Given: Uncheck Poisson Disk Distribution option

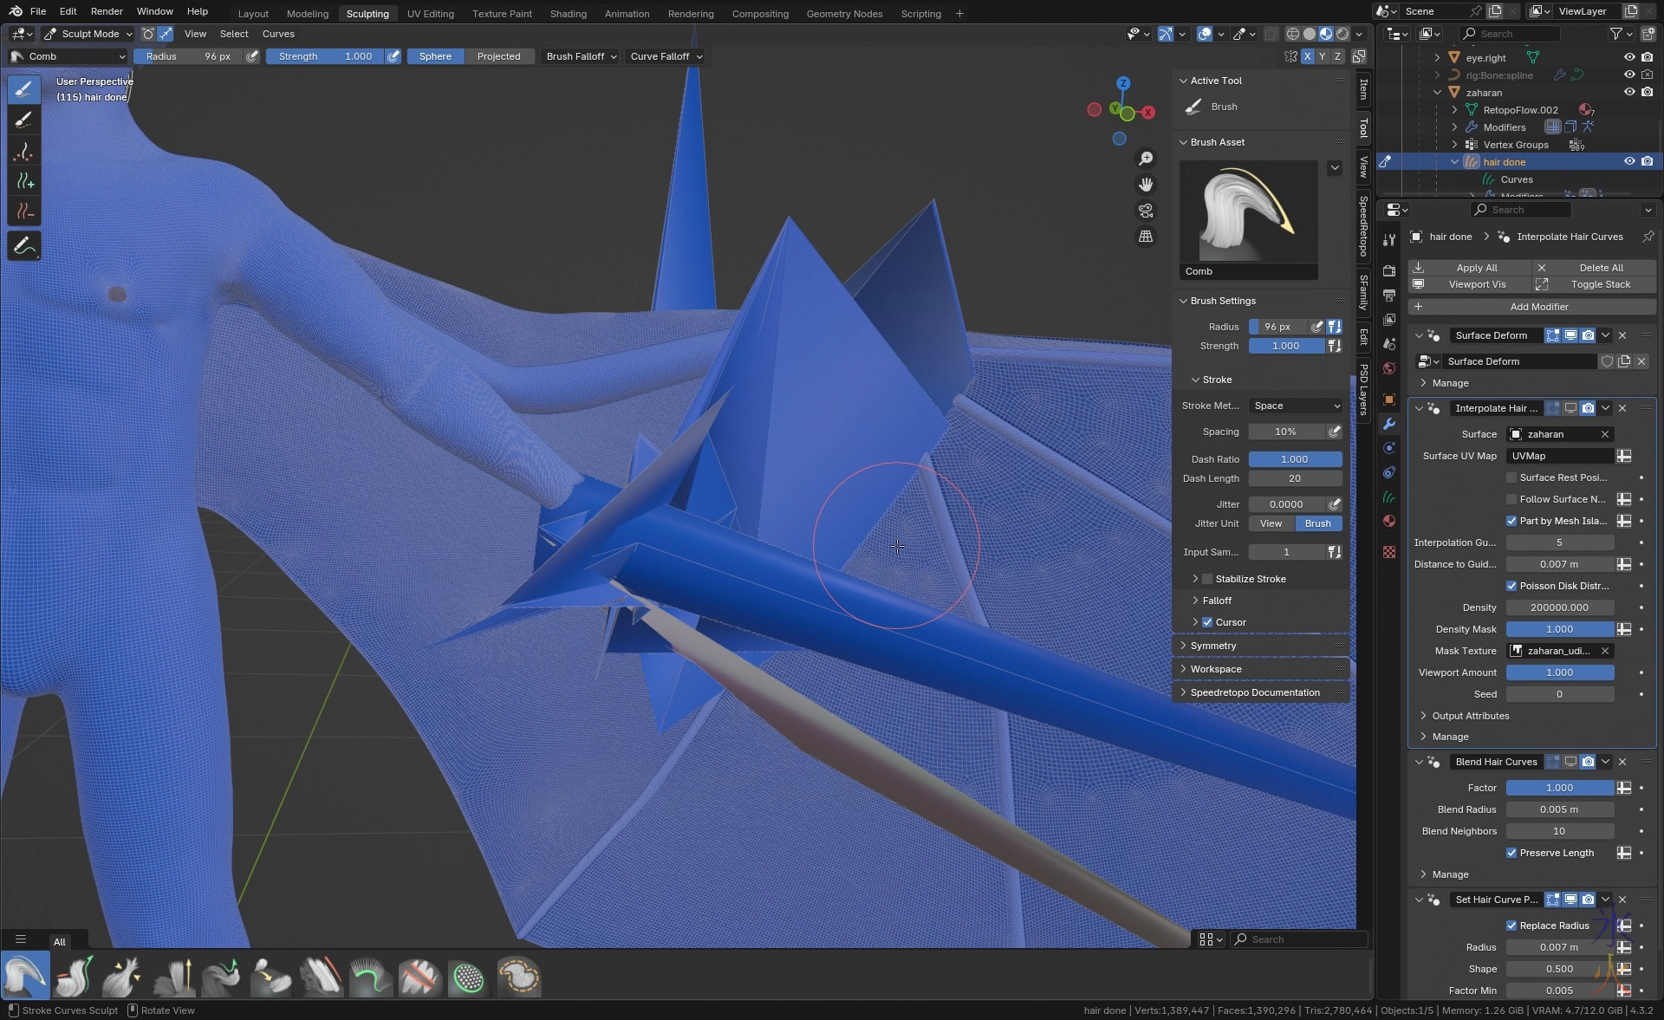Looking at the screenshot, I should coord(1511,586).
